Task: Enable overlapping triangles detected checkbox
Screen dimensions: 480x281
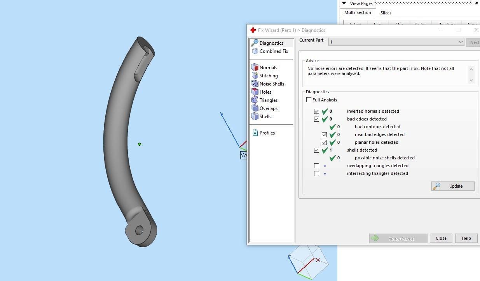Action: click(316, 166)
